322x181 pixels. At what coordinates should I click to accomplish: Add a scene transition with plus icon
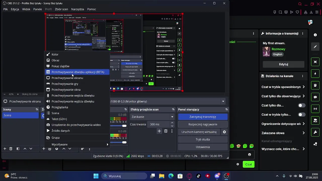click(159, 131)
